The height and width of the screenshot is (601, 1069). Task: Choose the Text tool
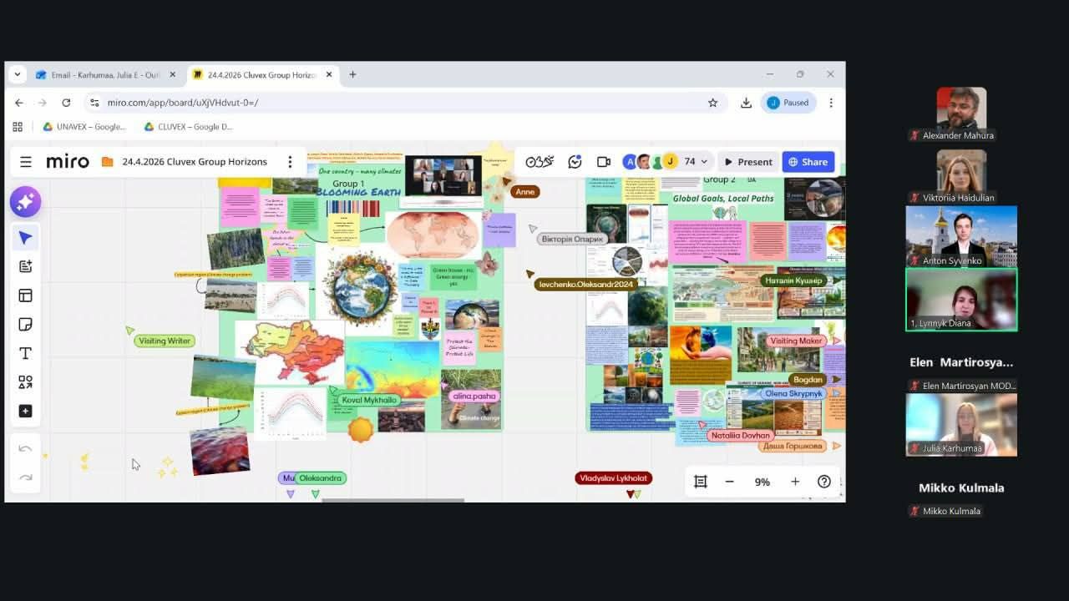click(25, 353)
